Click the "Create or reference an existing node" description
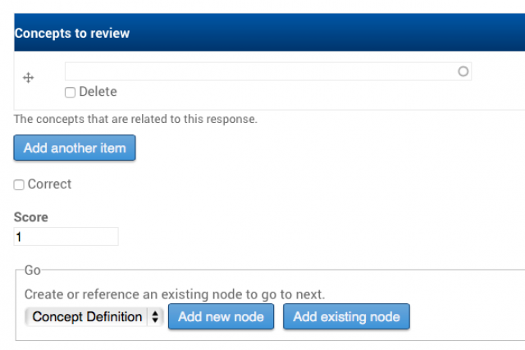Image resolution: width=525 pixels, height=350 pixels. point(175,294)
